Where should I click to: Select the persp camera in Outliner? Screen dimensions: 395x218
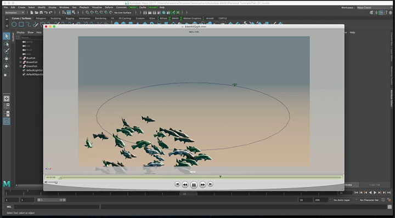pyautogui.click(x=30, y=42)
